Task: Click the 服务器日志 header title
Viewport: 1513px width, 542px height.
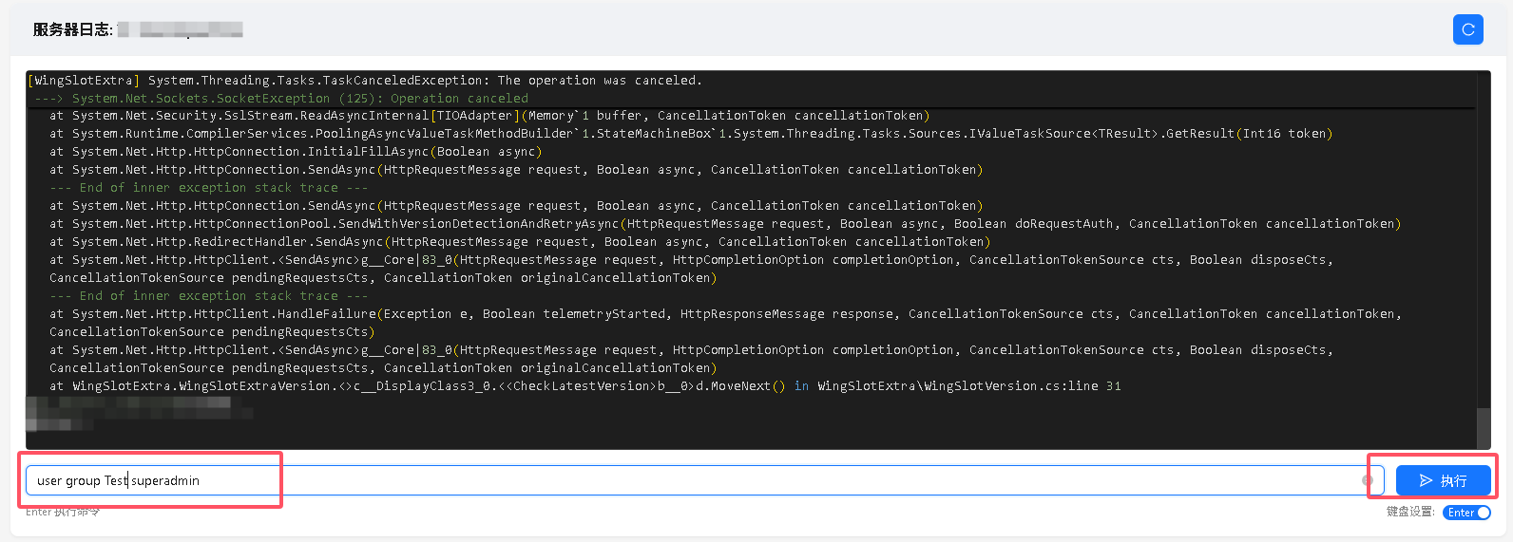Action: click(72, 29)
